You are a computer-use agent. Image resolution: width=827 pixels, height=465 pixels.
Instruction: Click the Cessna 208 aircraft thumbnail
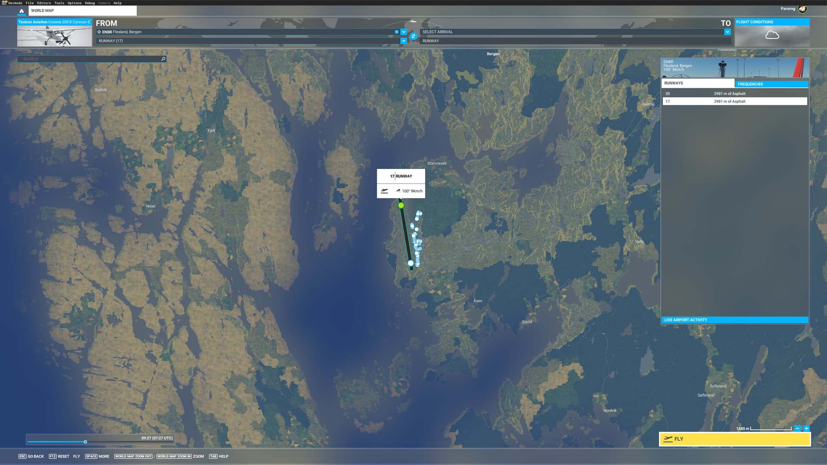tap(54, 35)
